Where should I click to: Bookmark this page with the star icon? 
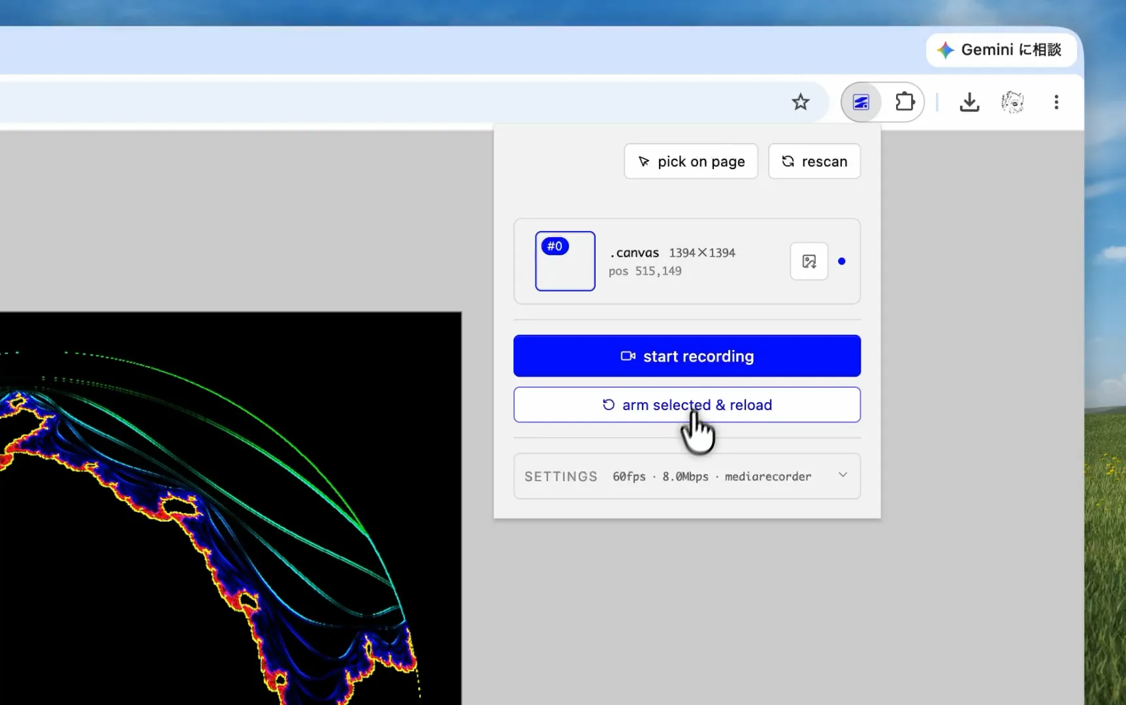pyautogui.click(x=800, y=102)
